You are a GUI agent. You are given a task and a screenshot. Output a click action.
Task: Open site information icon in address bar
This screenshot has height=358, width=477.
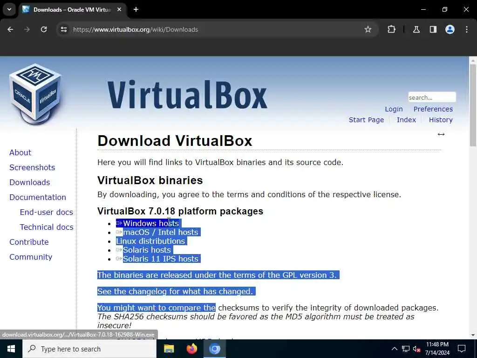coord(64,29)
